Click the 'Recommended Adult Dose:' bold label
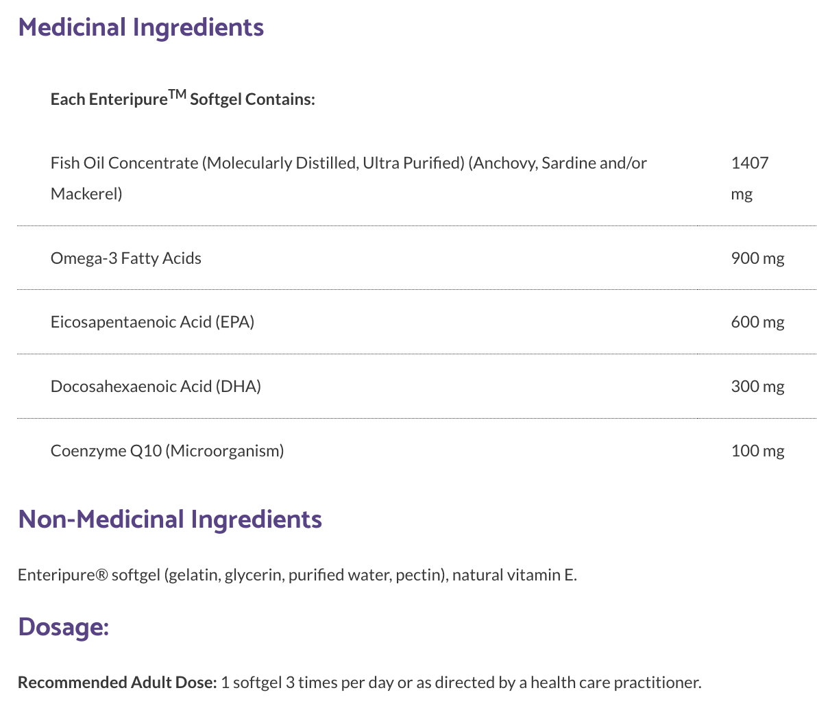The height and width of the screenshot is (710, 817). tap(117, 683)
